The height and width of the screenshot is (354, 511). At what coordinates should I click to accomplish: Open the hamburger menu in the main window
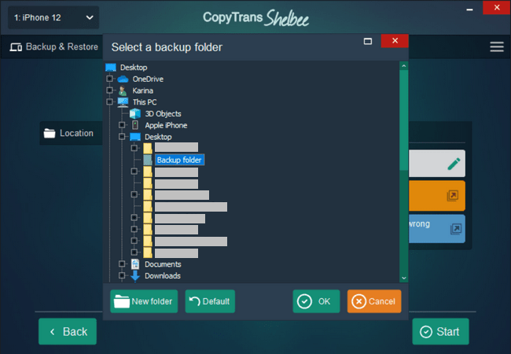click(497, 46)
